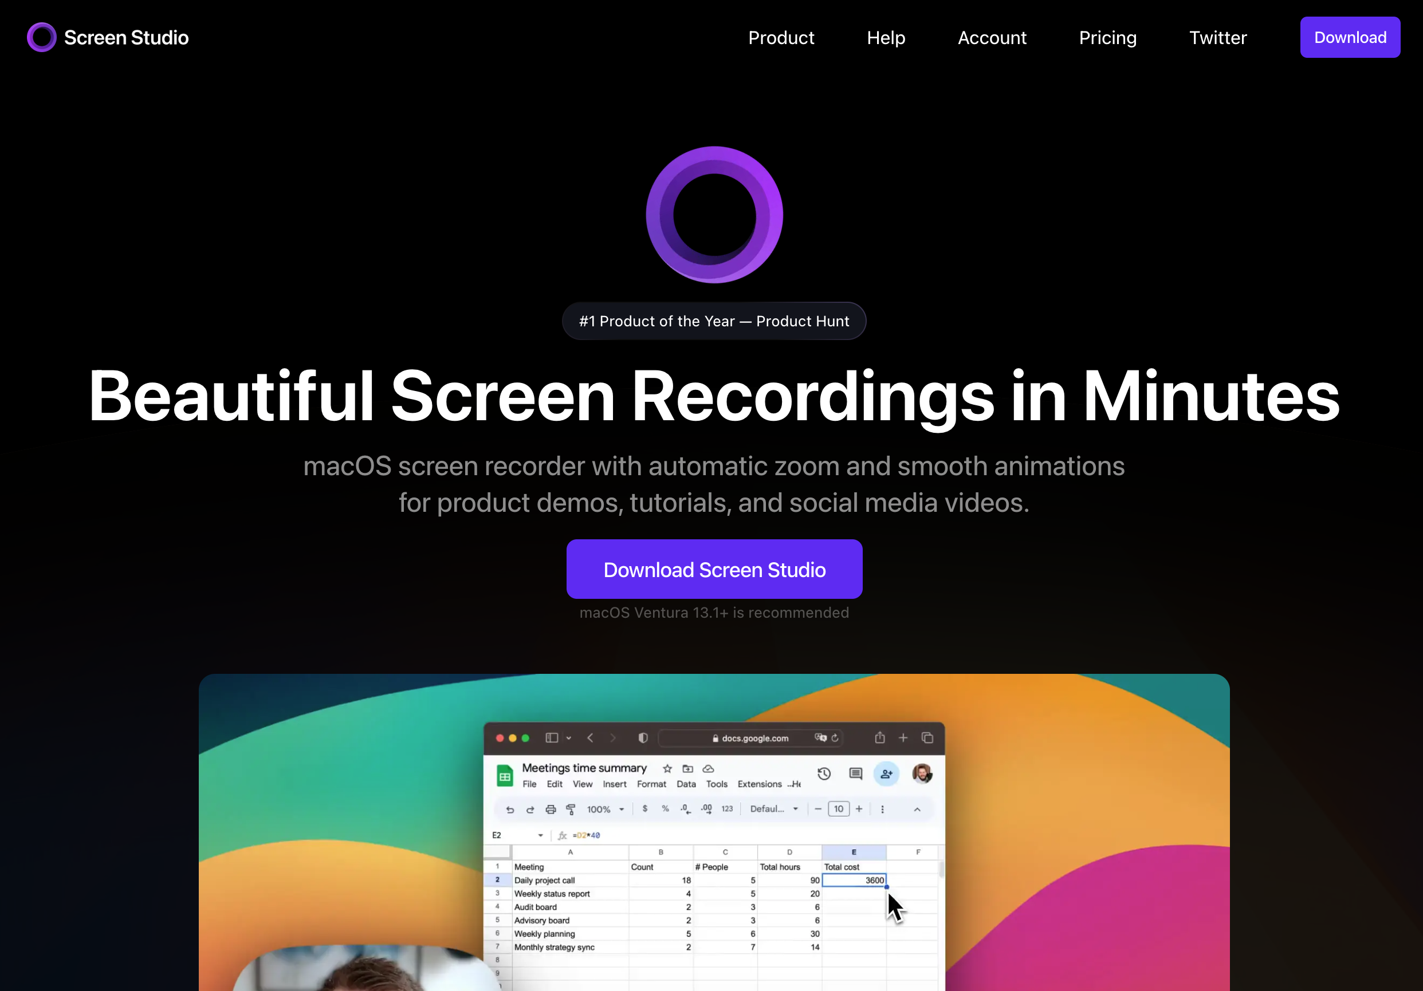Click the print icon in Sheets toolbar
The image size is (1423, 991).
point(551,810)
